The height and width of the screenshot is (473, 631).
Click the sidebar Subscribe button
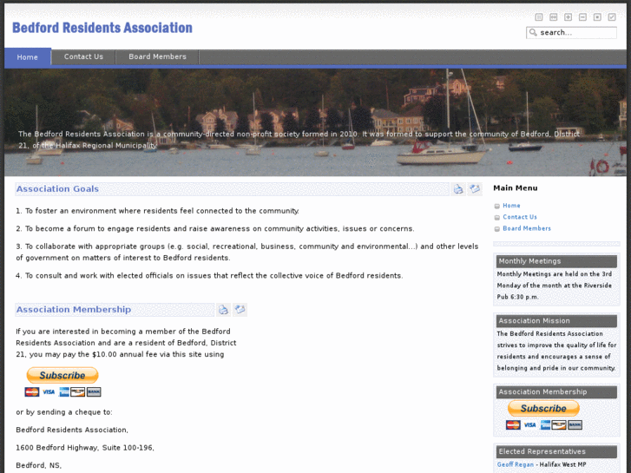[543, 408]
